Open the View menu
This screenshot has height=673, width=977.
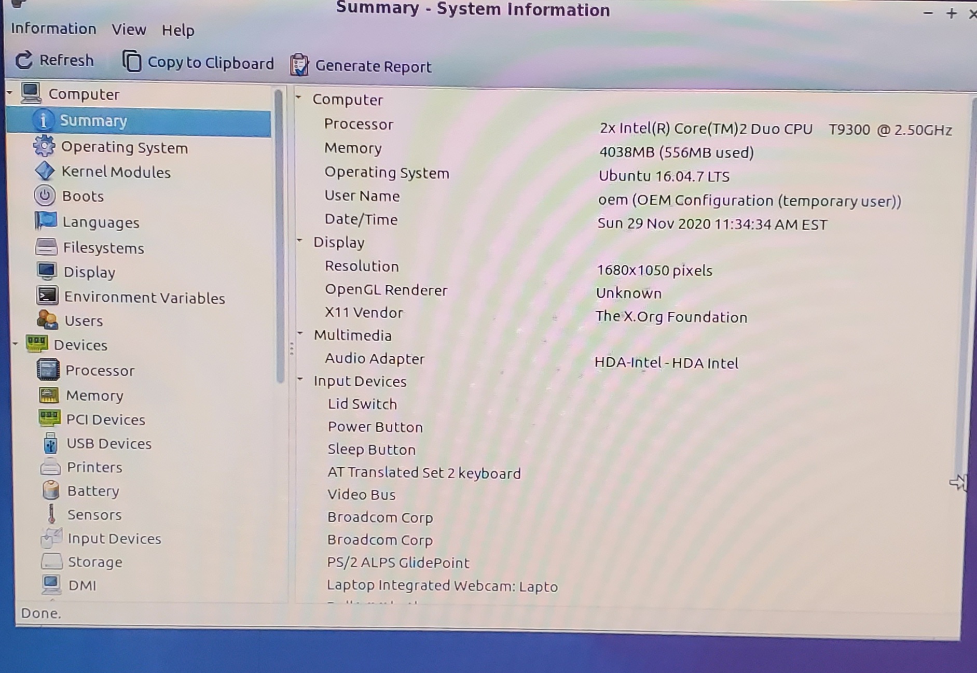click(129, 30)
